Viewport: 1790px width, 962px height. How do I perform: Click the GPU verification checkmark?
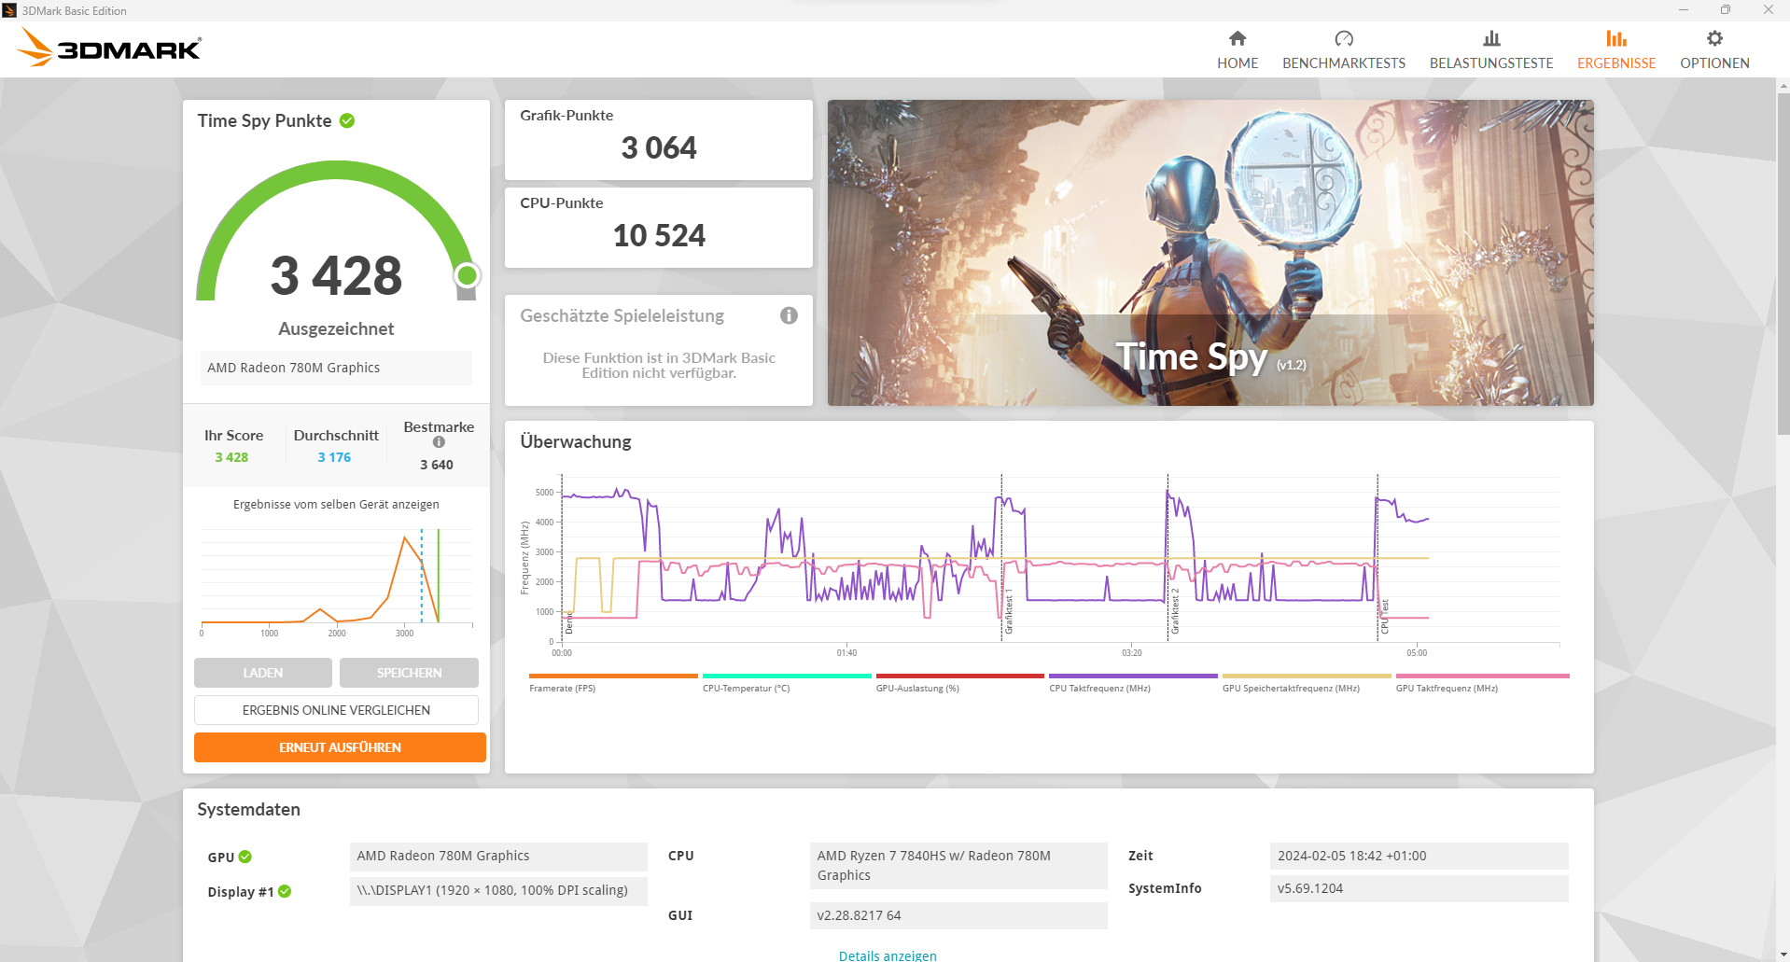tap(244, 857)
